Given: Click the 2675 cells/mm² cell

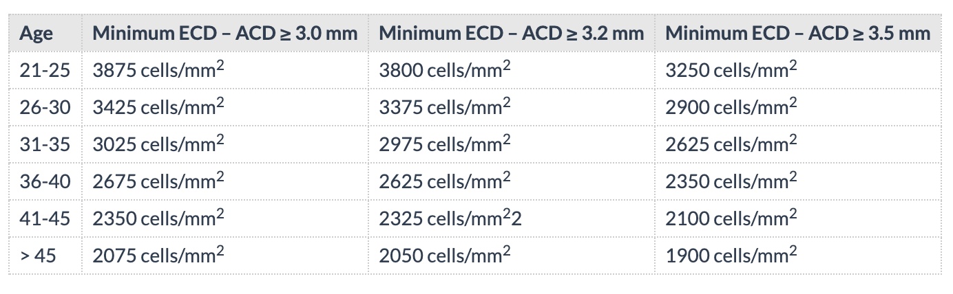Looking at the screenshot, I should click(158, 181).
